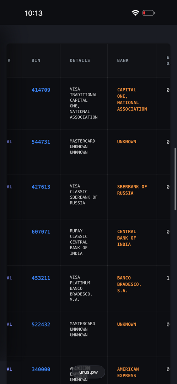Click Sberbank of Russia bank label
Image resolution: width=177 pixels, height=384 pixels.
132,190
